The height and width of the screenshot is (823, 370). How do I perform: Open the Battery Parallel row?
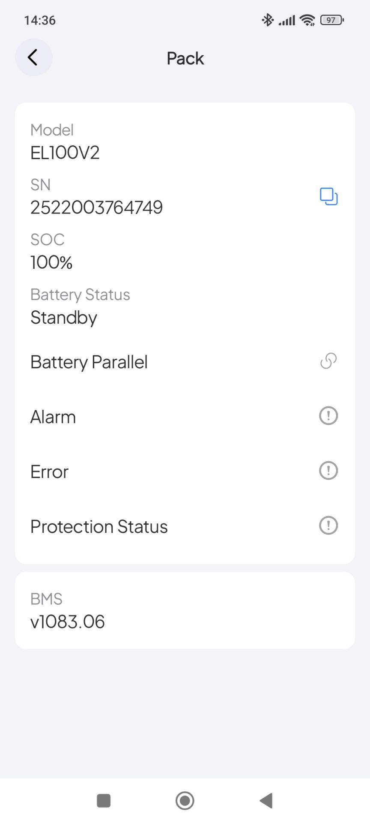tap(185, 362)
